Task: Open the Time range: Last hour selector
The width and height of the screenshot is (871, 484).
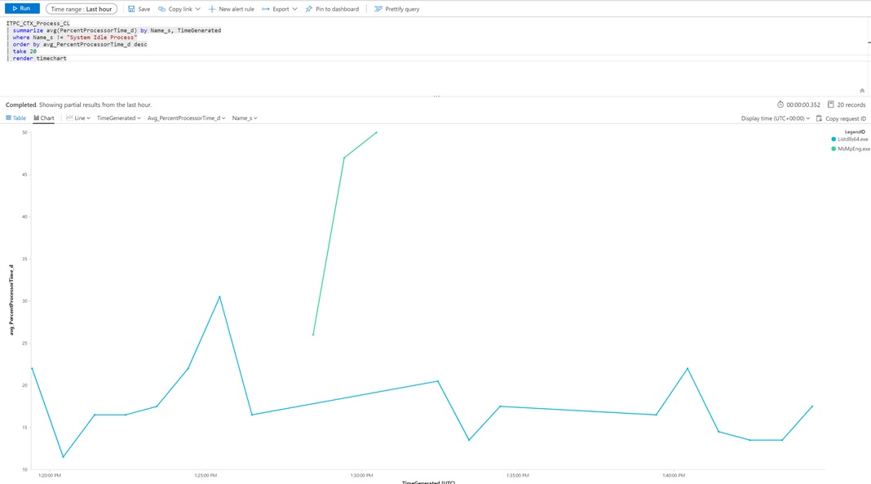Action: [82, 9]
